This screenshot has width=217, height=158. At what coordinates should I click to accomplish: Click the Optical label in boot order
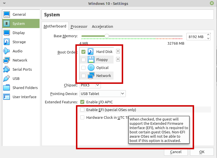click(x=102, y=68)
